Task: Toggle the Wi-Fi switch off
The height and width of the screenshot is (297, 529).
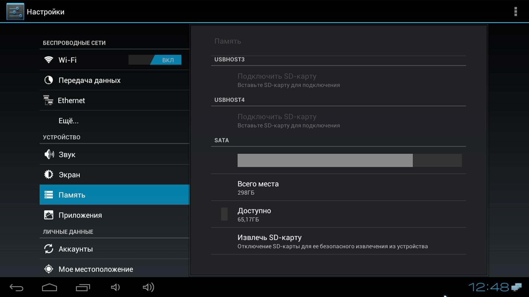Action: [155, 60]
